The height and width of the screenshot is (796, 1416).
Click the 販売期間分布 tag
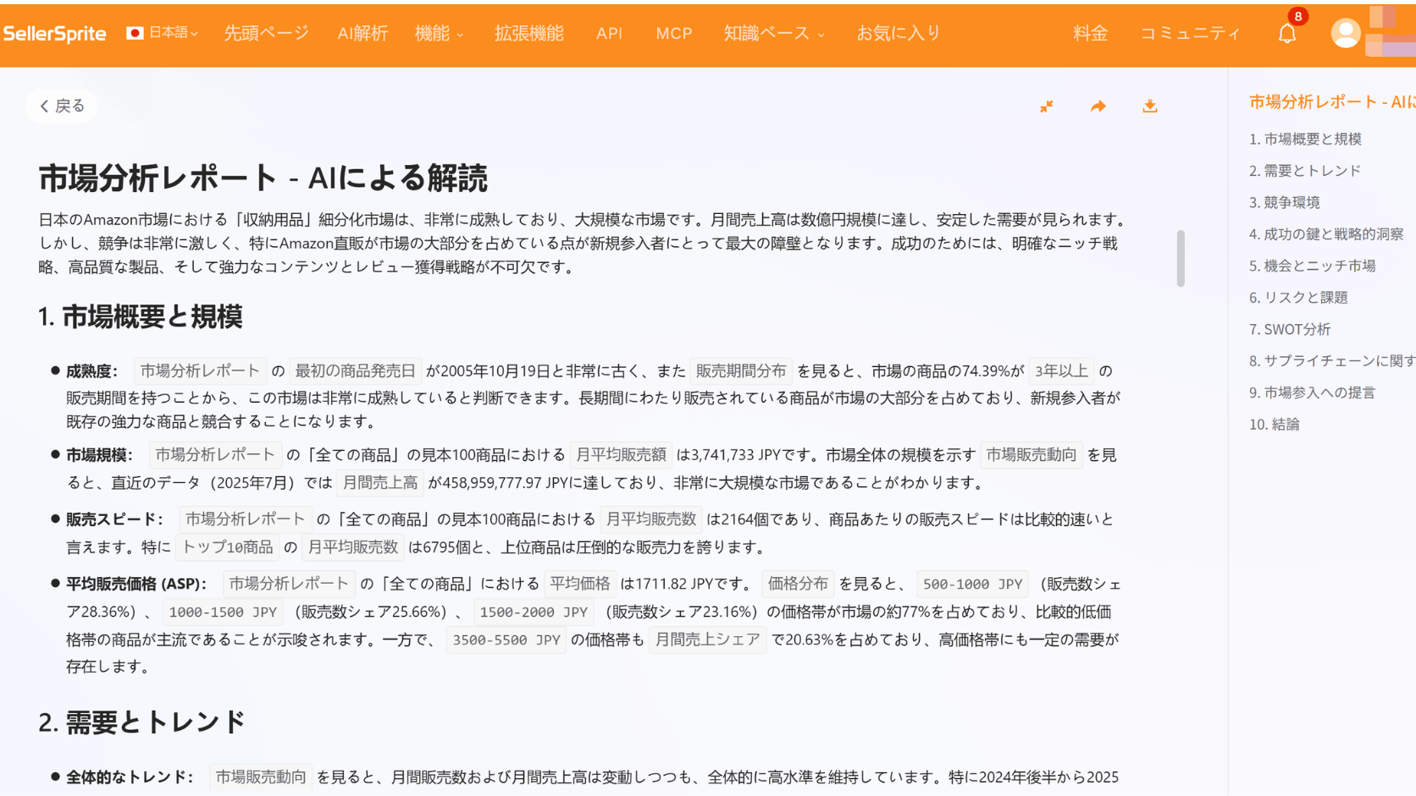(741, 371)
